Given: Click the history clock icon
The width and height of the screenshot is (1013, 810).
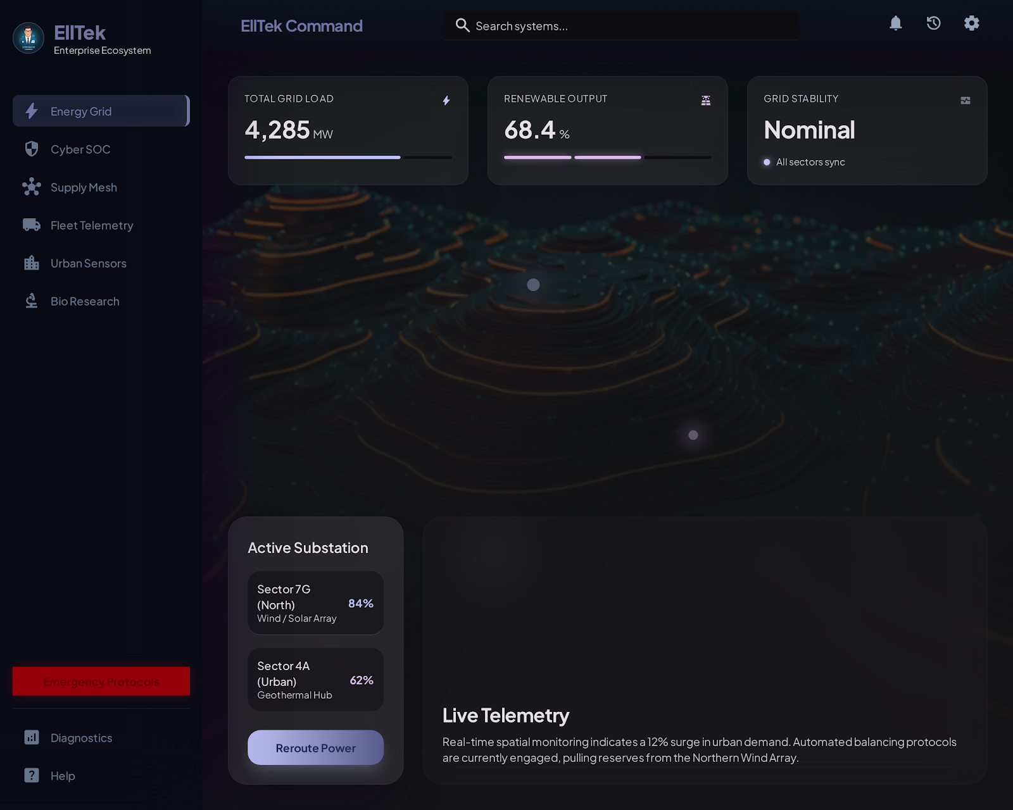Looking at the screenshot, I should (x=933, y=23).
